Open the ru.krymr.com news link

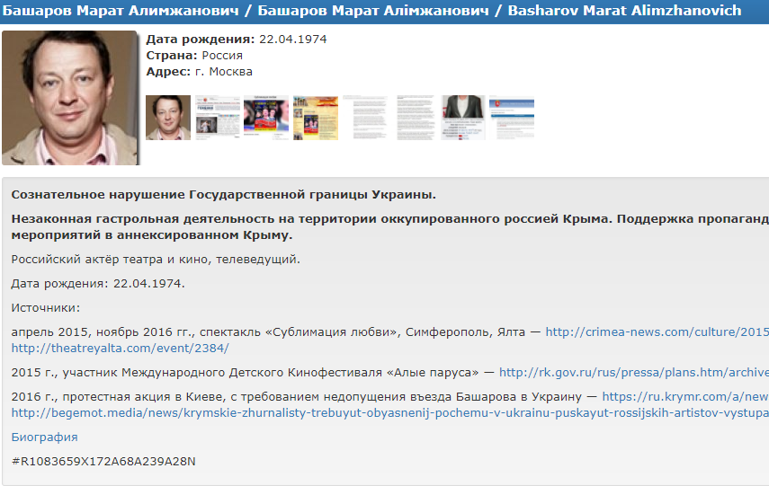[x=684, y=396]
